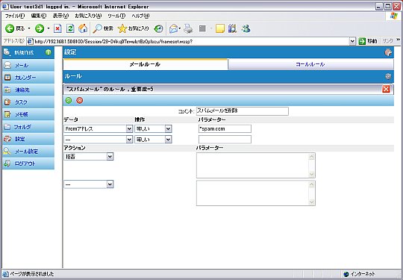
Task: Click the green checkmark save rule icon
Action: tap(69, 100)
